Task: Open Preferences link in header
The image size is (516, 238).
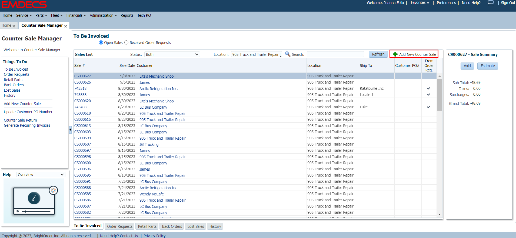Action: coord(446,3)
